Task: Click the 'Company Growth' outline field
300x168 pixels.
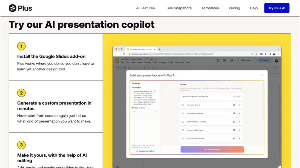Action: [x=208, y=105]
